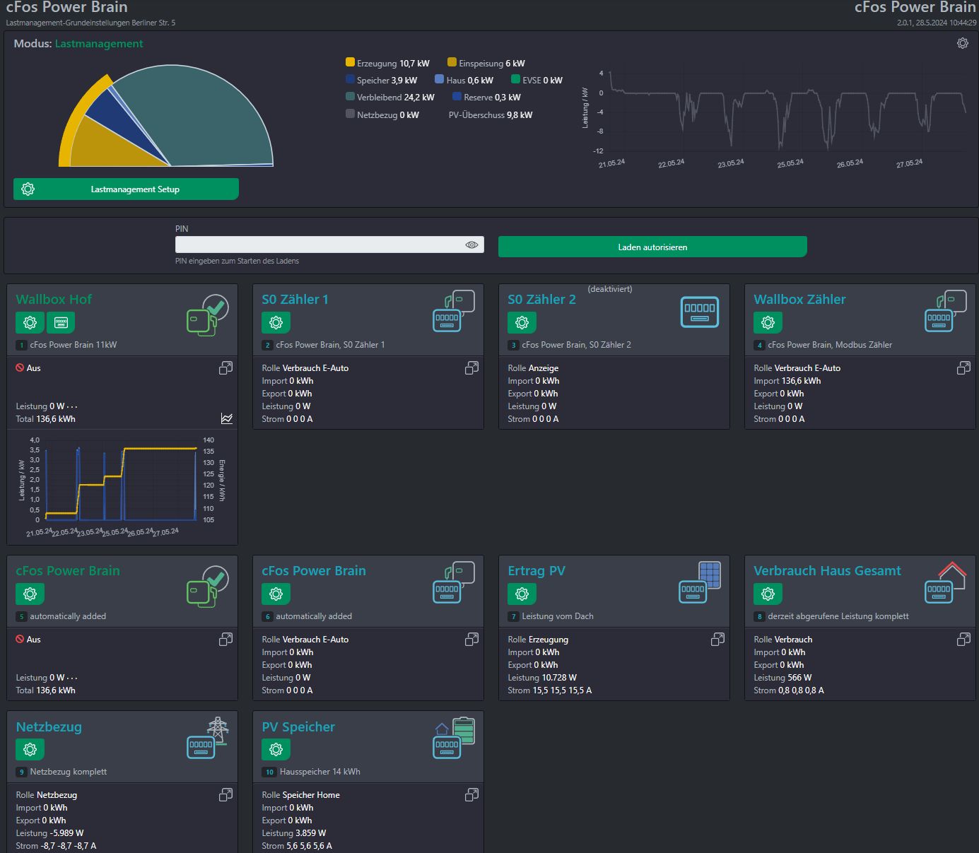The image size is (979, 853).
Task: Expand the S0 Zähler 1 tile
Action: 471,368
